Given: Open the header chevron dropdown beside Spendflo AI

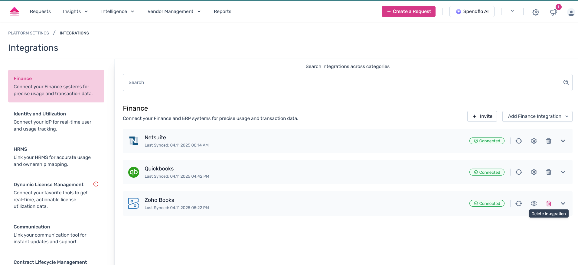Looking at the screenshot, I should click(x=512, y=11).
